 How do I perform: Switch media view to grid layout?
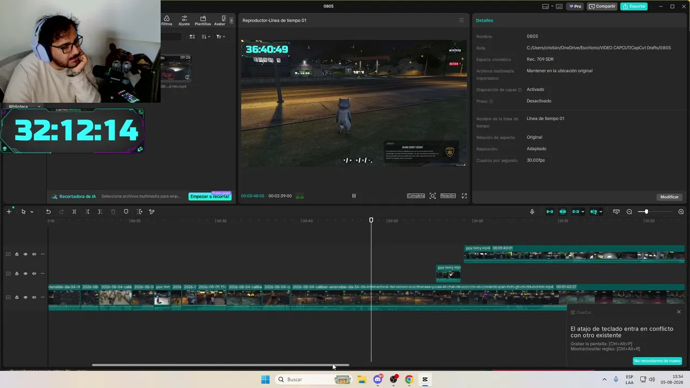tap(192, 37)
